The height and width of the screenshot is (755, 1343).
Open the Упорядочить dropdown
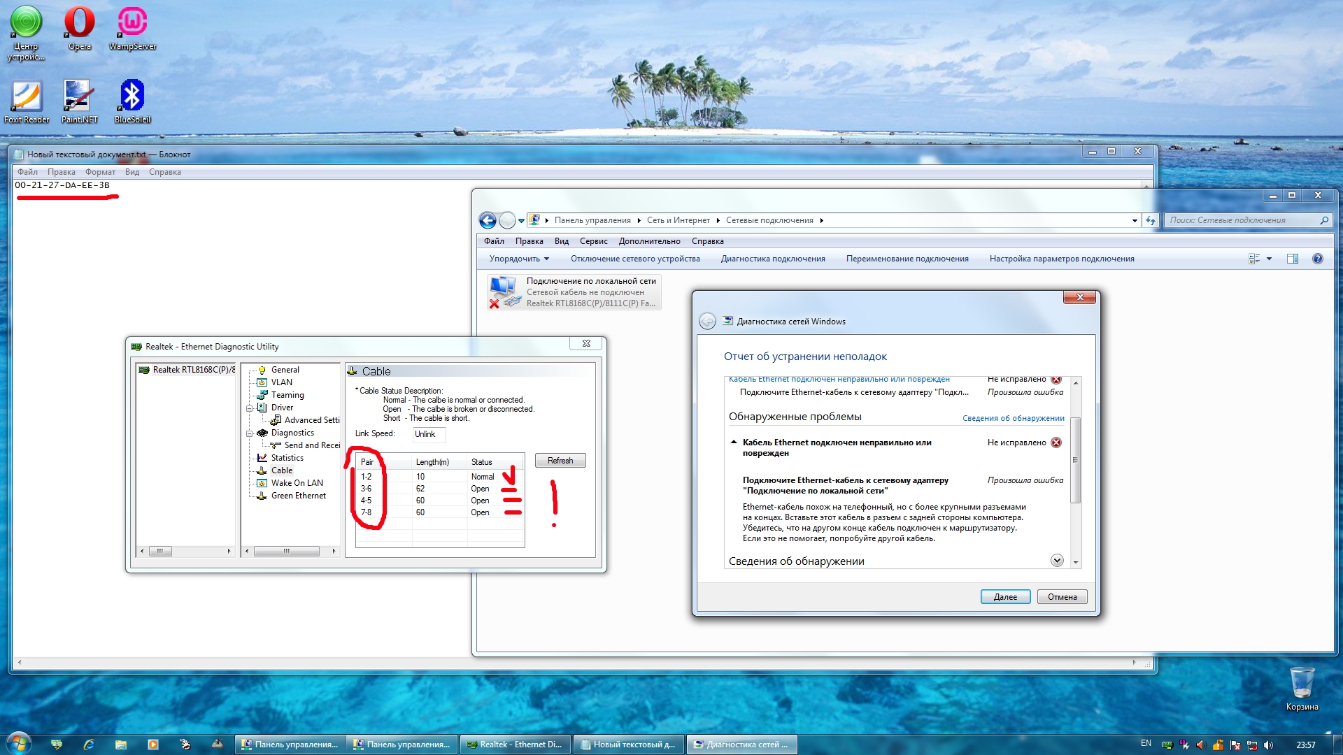(519, 259)
